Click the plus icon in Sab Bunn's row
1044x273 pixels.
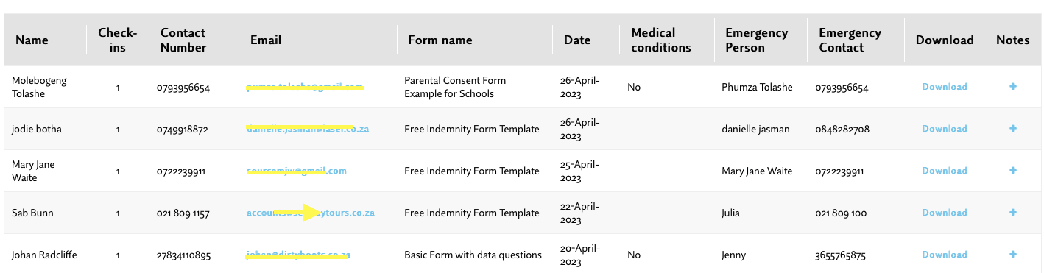(x=1013, y=213)
